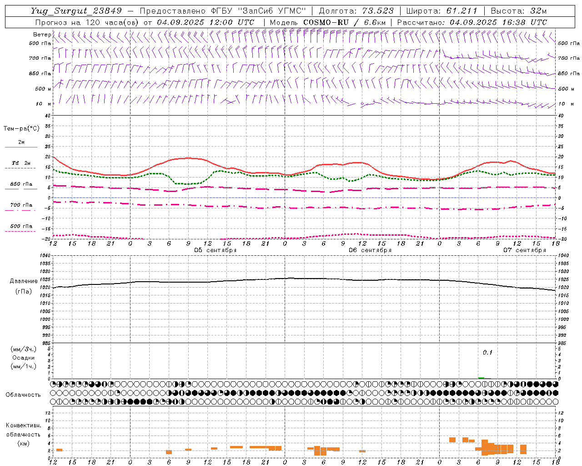The image size is (582, 466).
Task: Click the Td 2м legend entry
Action: pos(21,163)
